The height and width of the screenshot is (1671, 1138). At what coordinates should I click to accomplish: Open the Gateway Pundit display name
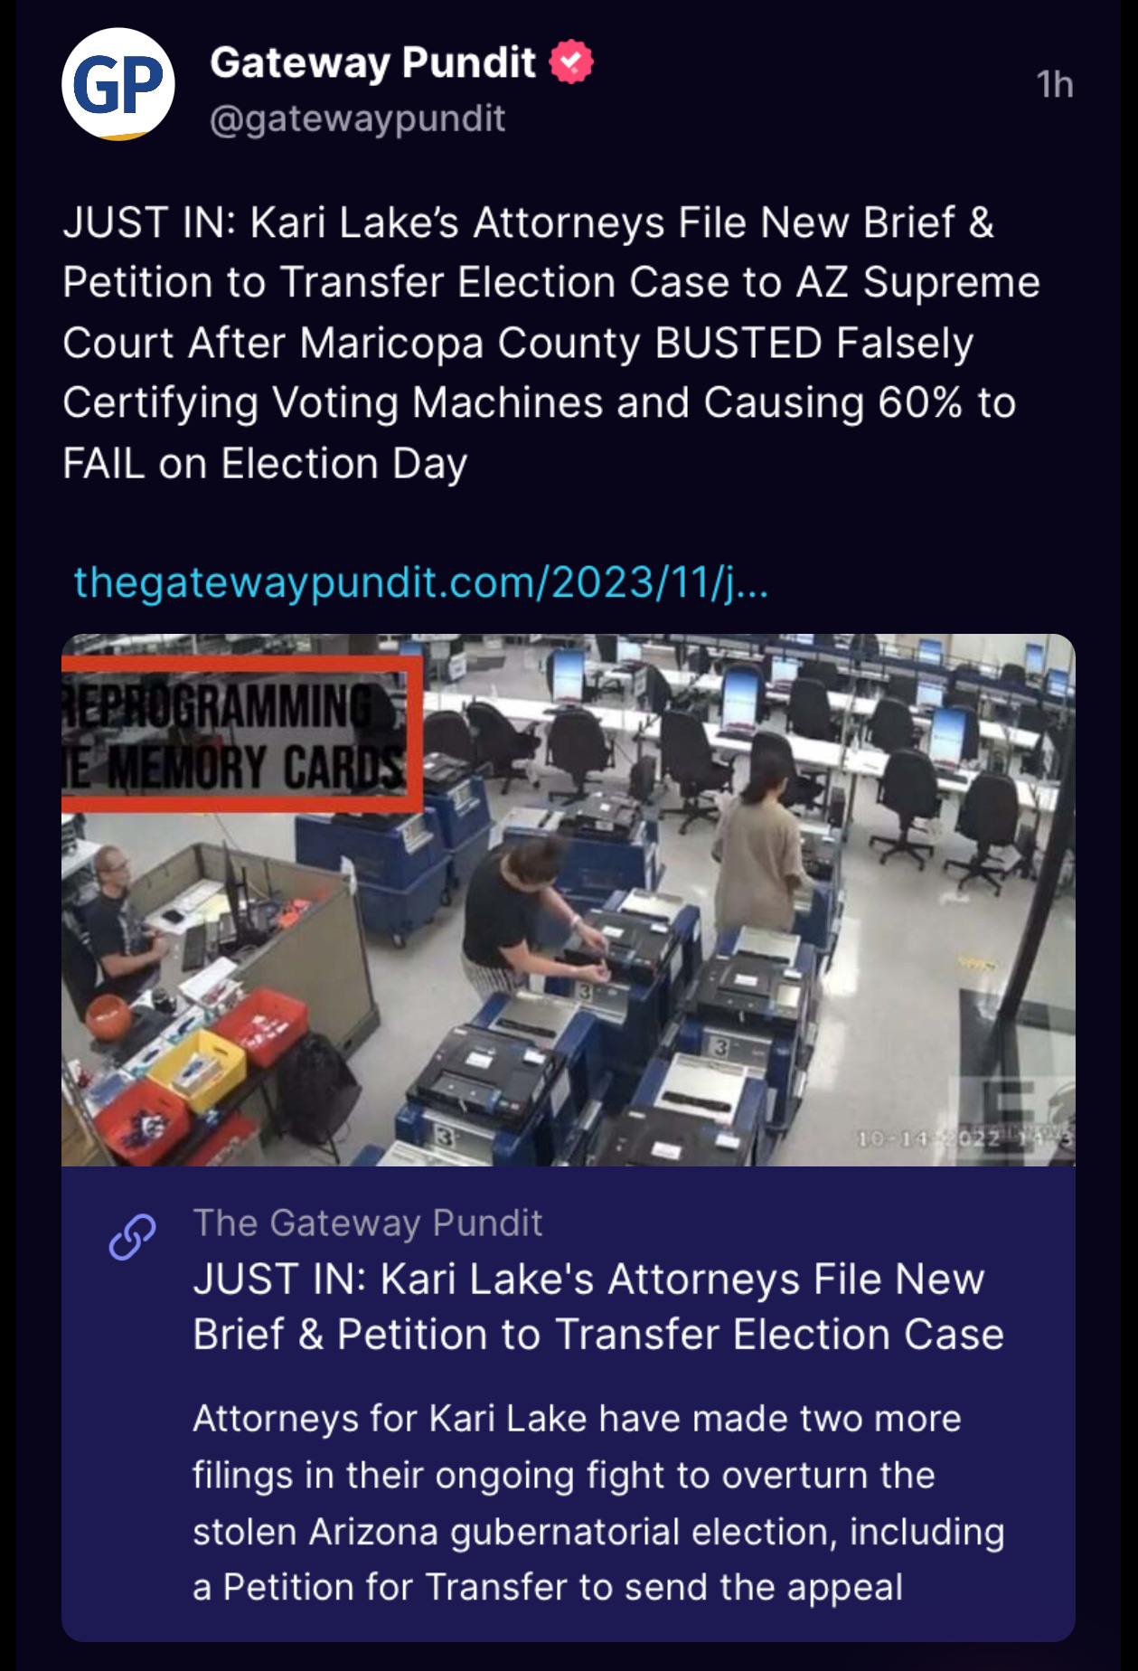[372, 62]
